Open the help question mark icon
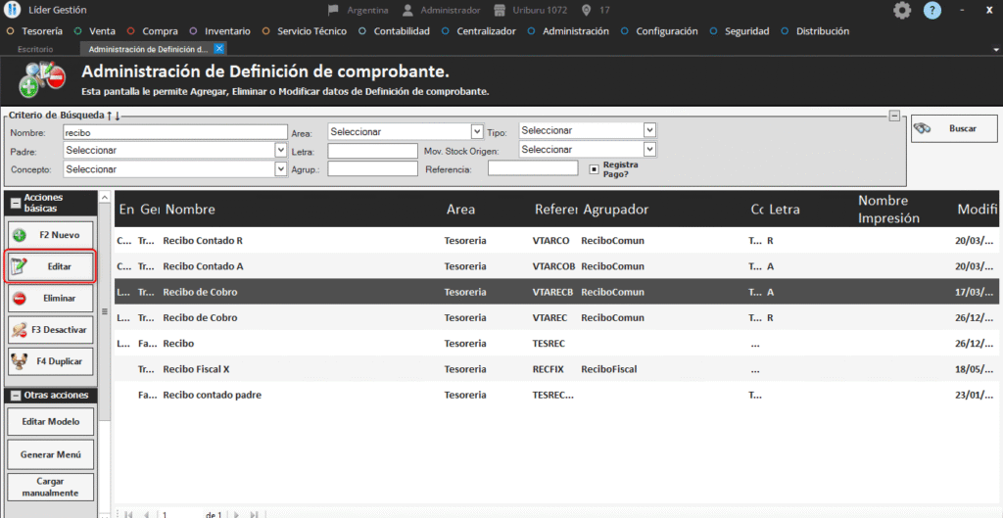The height and width of the screenshot is (518, 1003). (x=931, y=10)
